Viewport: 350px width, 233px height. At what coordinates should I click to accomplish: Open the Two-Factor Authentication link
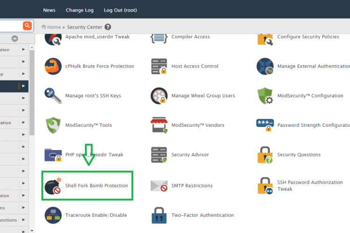pos(203,215)
